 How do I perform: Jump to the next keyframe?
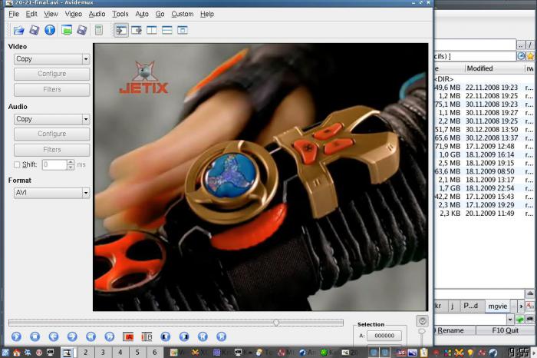109,336
